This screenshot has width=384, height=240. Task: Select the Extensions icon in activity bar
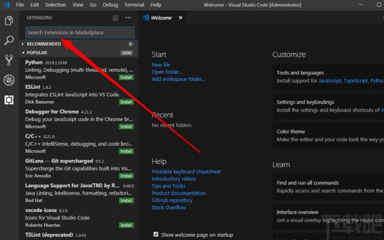pos(9,100)
